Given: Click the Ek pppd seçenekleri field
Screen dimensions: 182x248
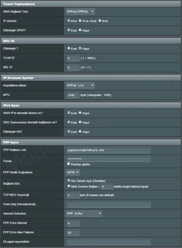Looking at the screenshot, I should [109, 242].
